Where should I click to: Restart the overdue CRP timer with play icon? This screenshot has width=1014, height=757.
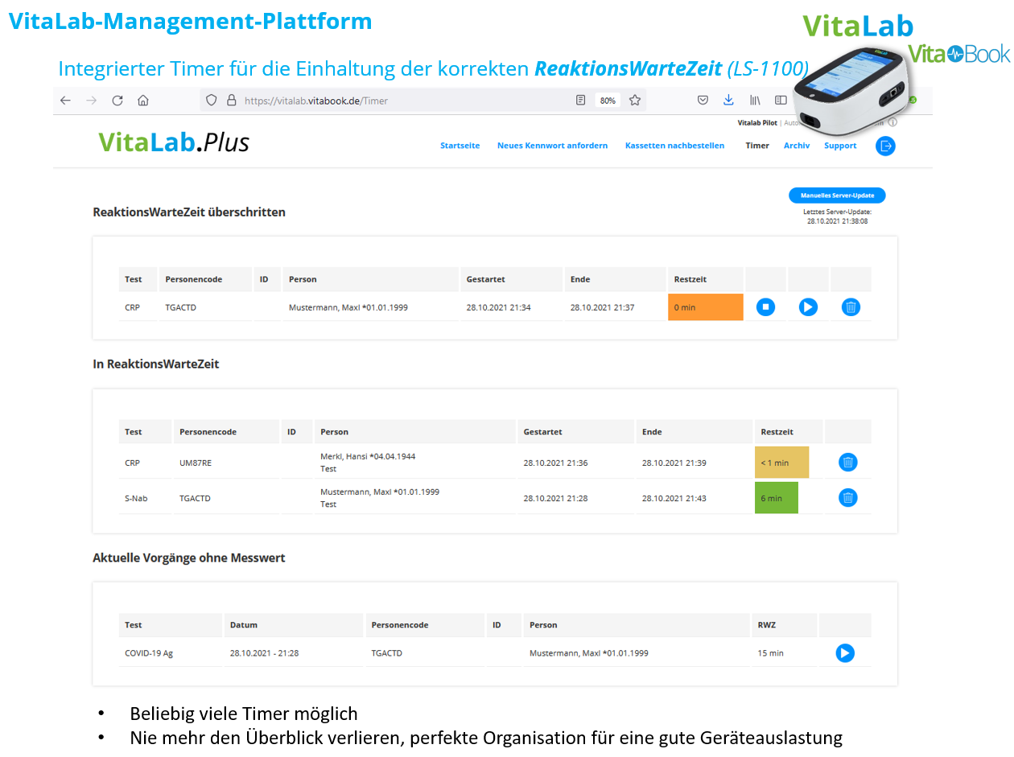coord(808,307)
